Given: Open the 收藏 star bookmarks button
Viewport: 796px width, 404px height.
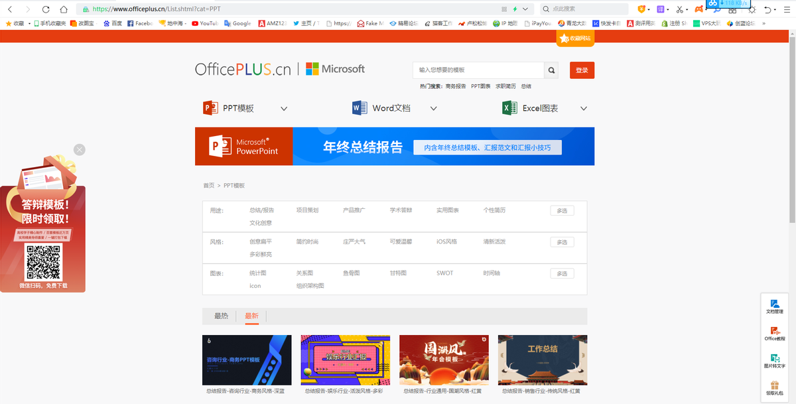Looking at the screenshot, I should (x=15, y=23).
